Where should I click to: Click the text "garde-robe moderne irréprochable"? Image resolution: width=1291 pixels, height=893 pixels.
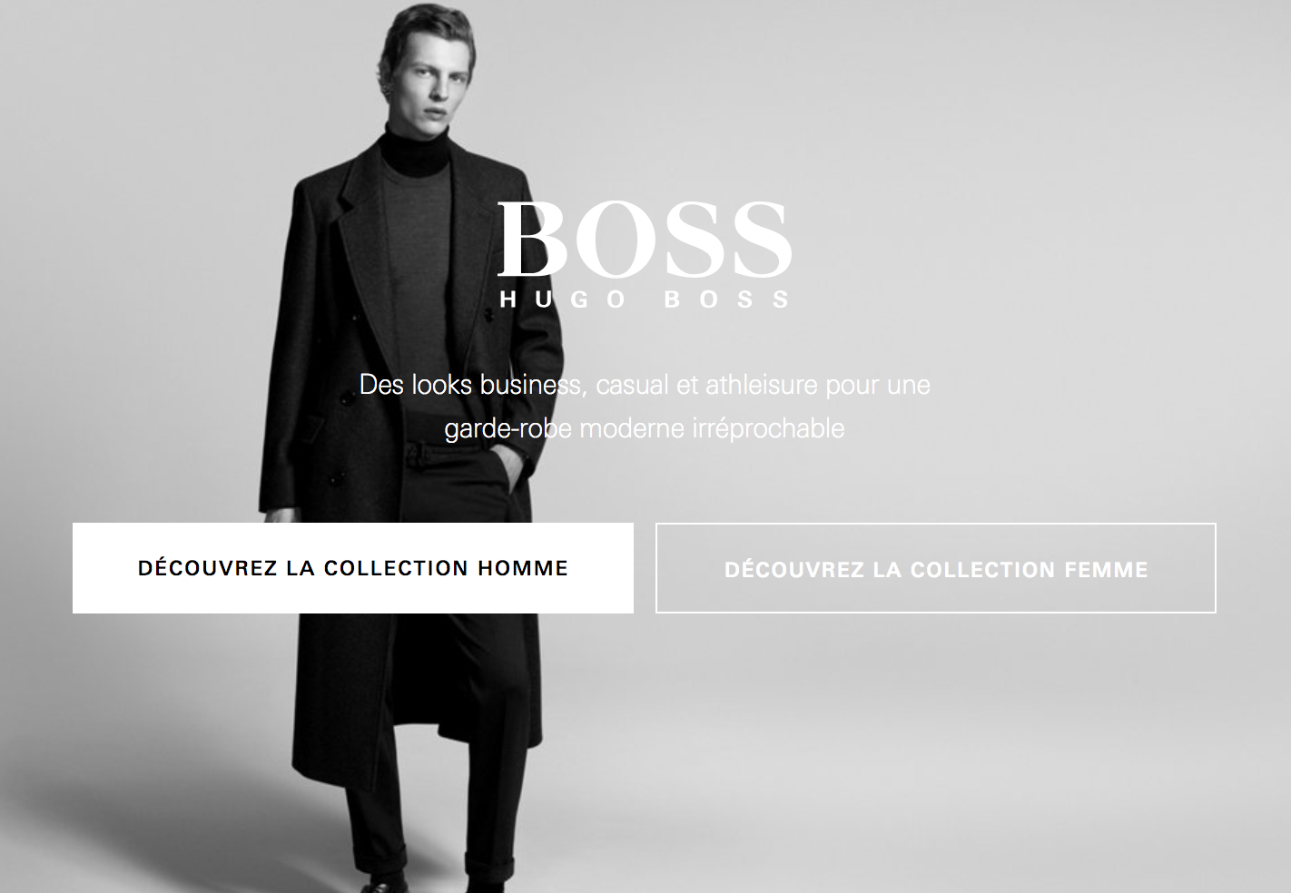pyautogui.click(x=645, y=428)
